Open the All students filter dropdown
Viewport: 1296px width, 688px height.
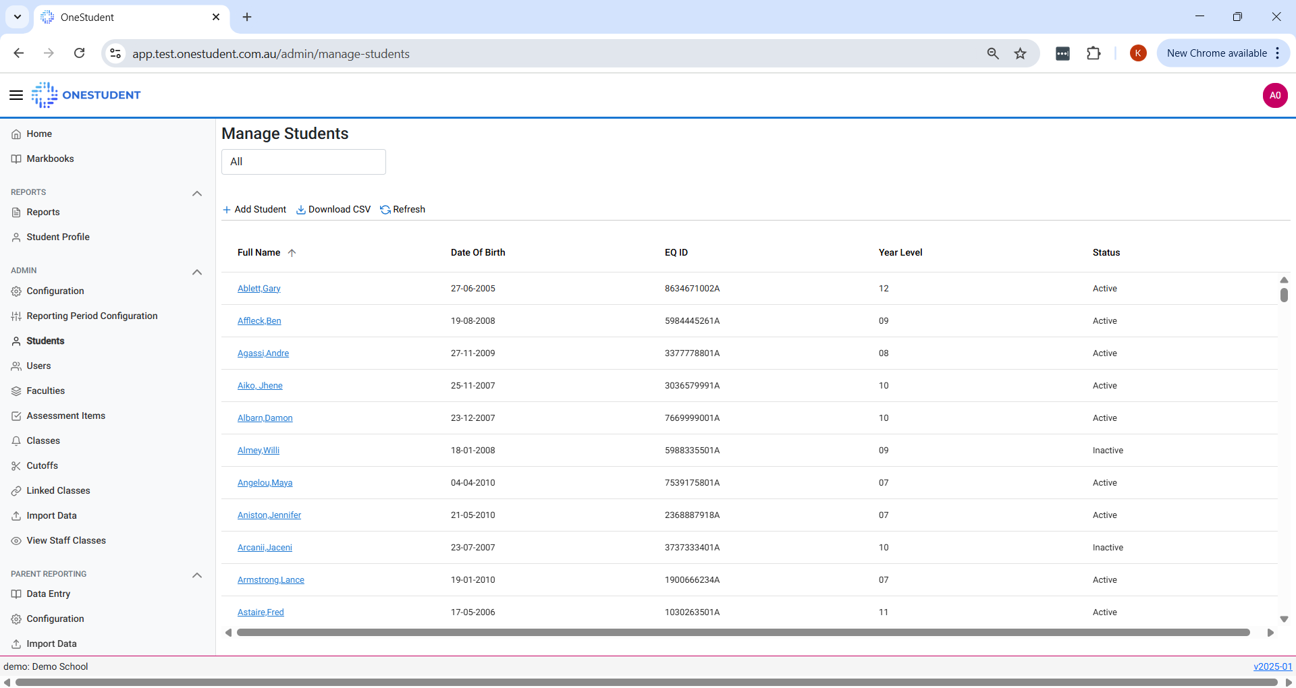(x=303, y=162)
